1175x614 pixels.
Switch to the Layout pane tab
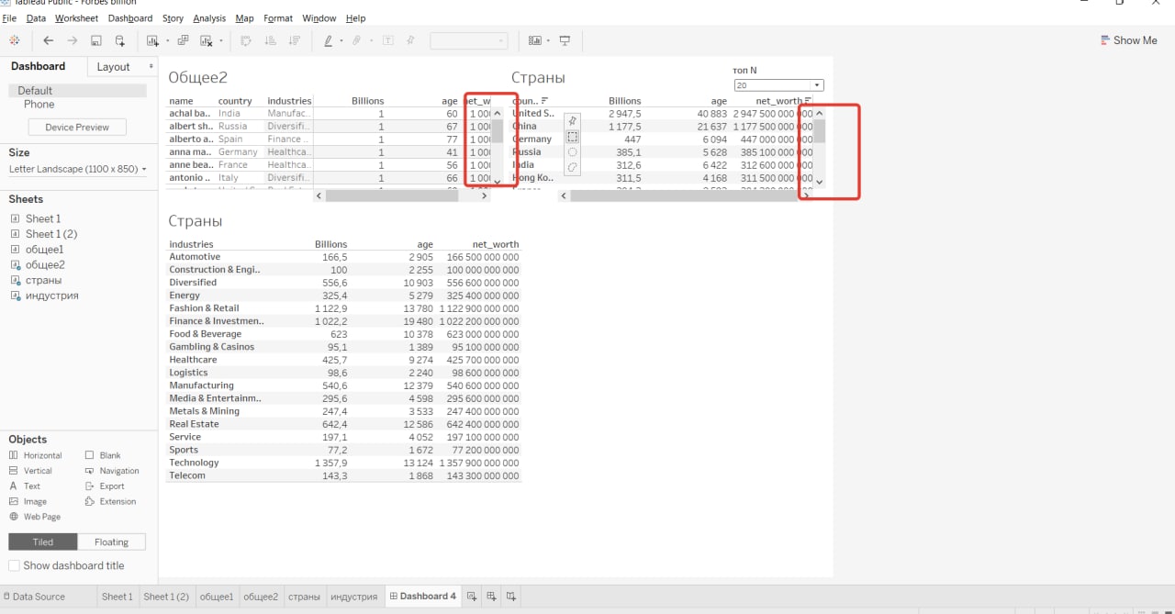pos(113,67)
